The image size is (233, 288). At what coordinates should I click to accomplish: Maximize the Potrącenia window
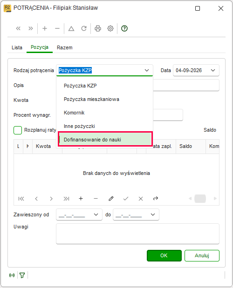pos(198,8)
